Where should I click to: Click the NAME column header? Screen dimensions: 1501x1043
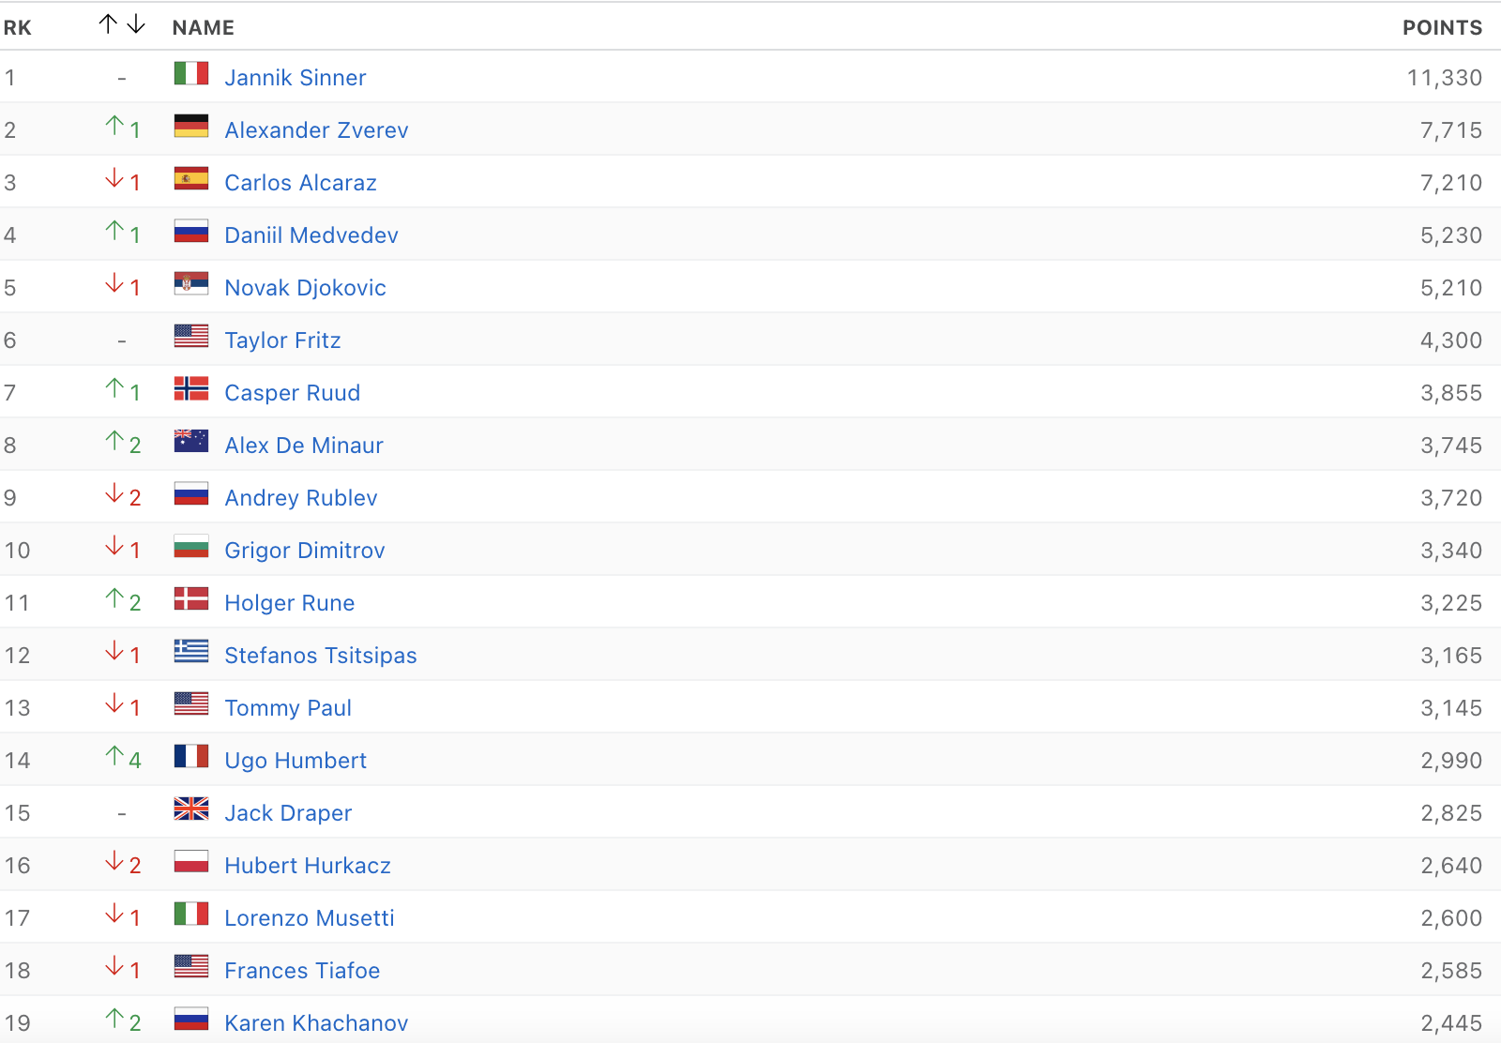pos(203,28)
